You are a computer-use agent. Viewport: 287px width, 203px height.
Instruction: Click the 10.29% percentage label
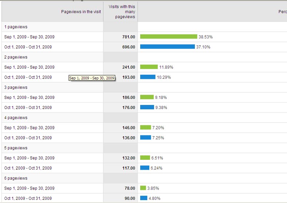[x=164, y=77]
